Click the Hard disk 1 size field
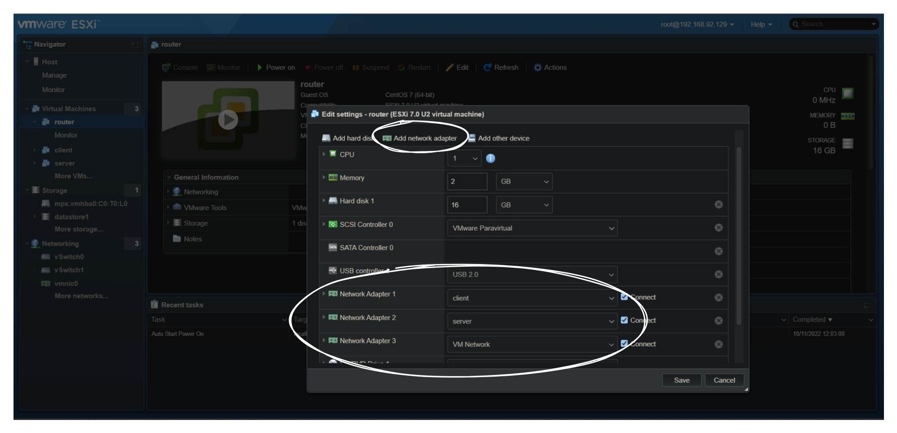This screenshot has width=897, height=433. point(467,205)
